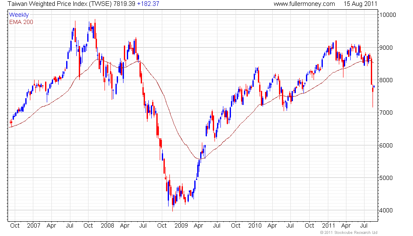Click the 4000 y-axis label
Viewport: 413px width, 236px height.
386,210
